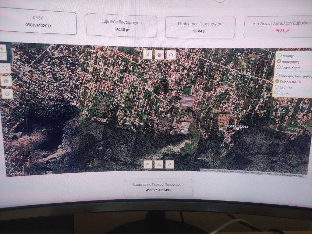Select the pentagon polygon tool

(171, 55)
